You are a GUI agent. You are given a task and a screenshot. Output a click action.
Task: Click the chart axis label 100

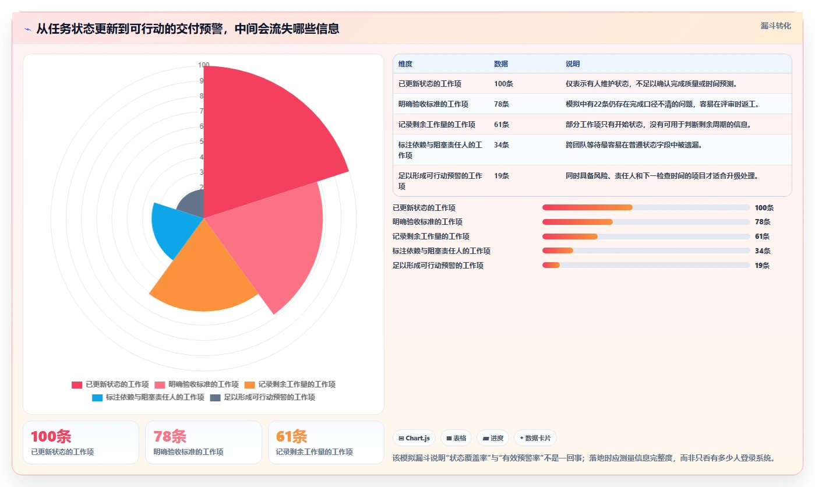coord(203,65)
